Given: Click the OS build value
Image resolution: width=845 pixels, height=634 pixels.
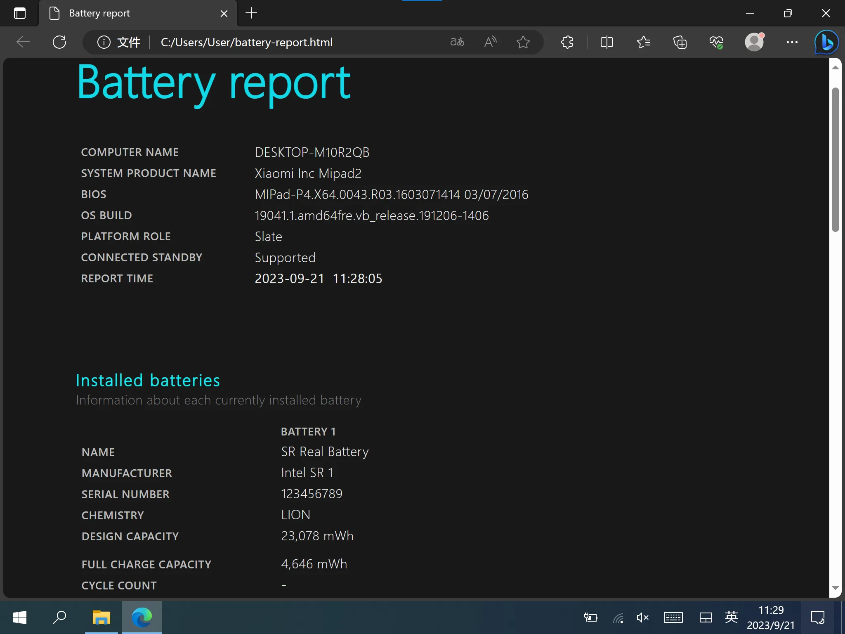Looking at the screenshot, I should click(371, 215).
